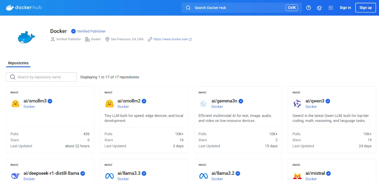Click the DeepSeek whale icon
The height and width of the screenshot is (181, 379).
16,176
